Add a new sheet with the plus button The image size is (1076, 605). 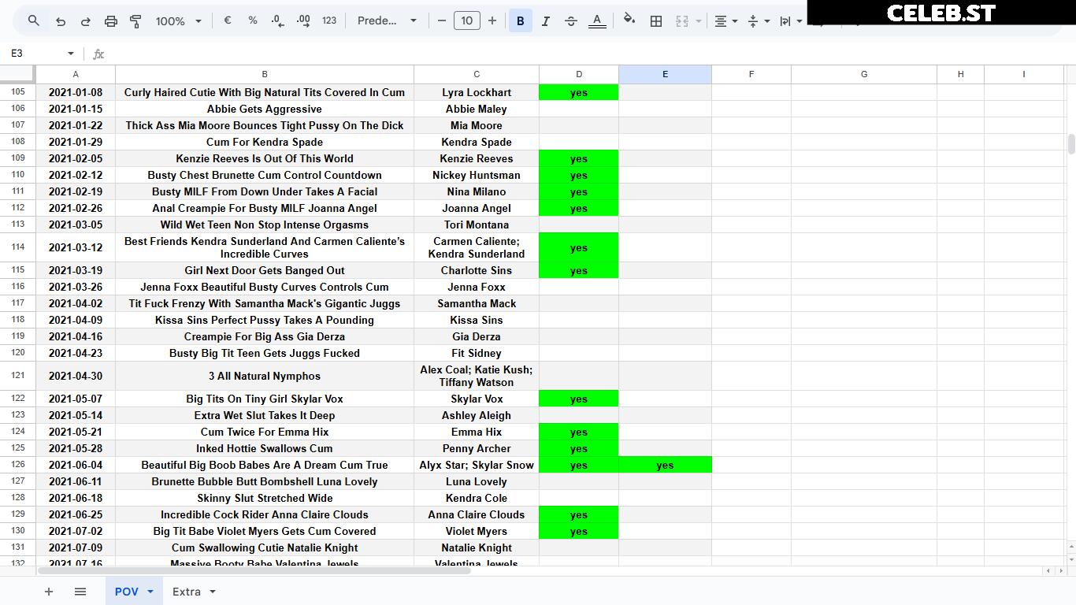pos(49,592)
